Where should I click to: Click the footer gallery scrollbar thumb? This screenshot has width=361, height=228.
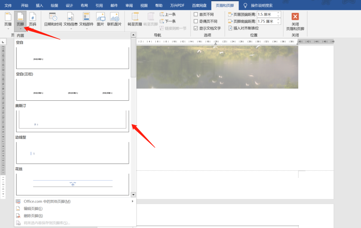[x=133, y=57]
